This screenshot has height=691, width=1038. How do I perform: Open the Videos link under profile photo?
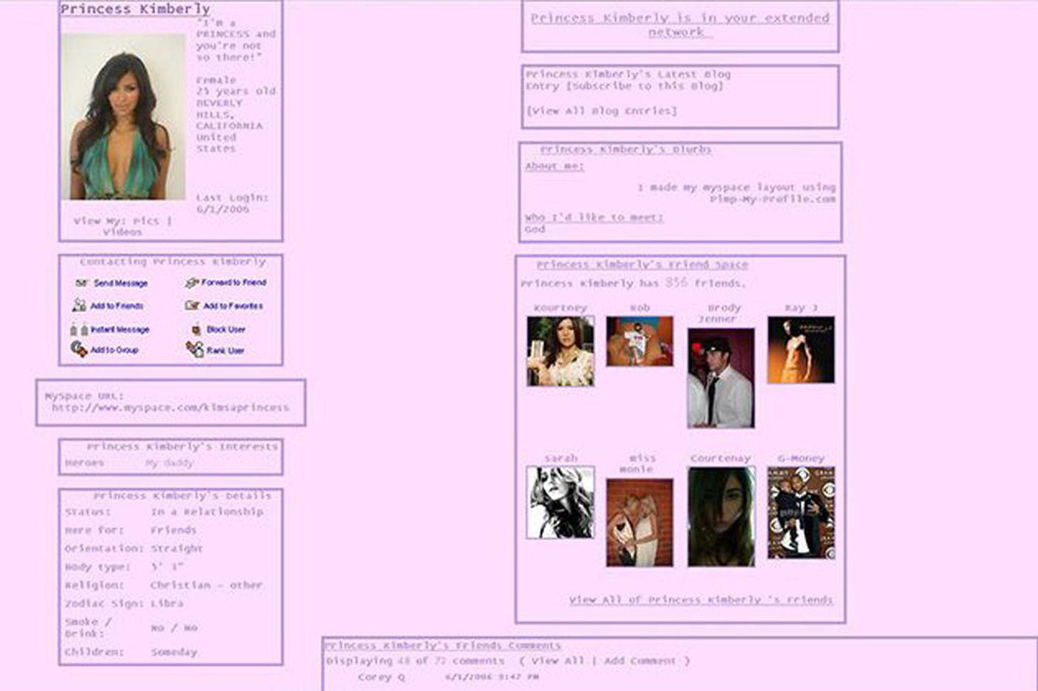122,232
